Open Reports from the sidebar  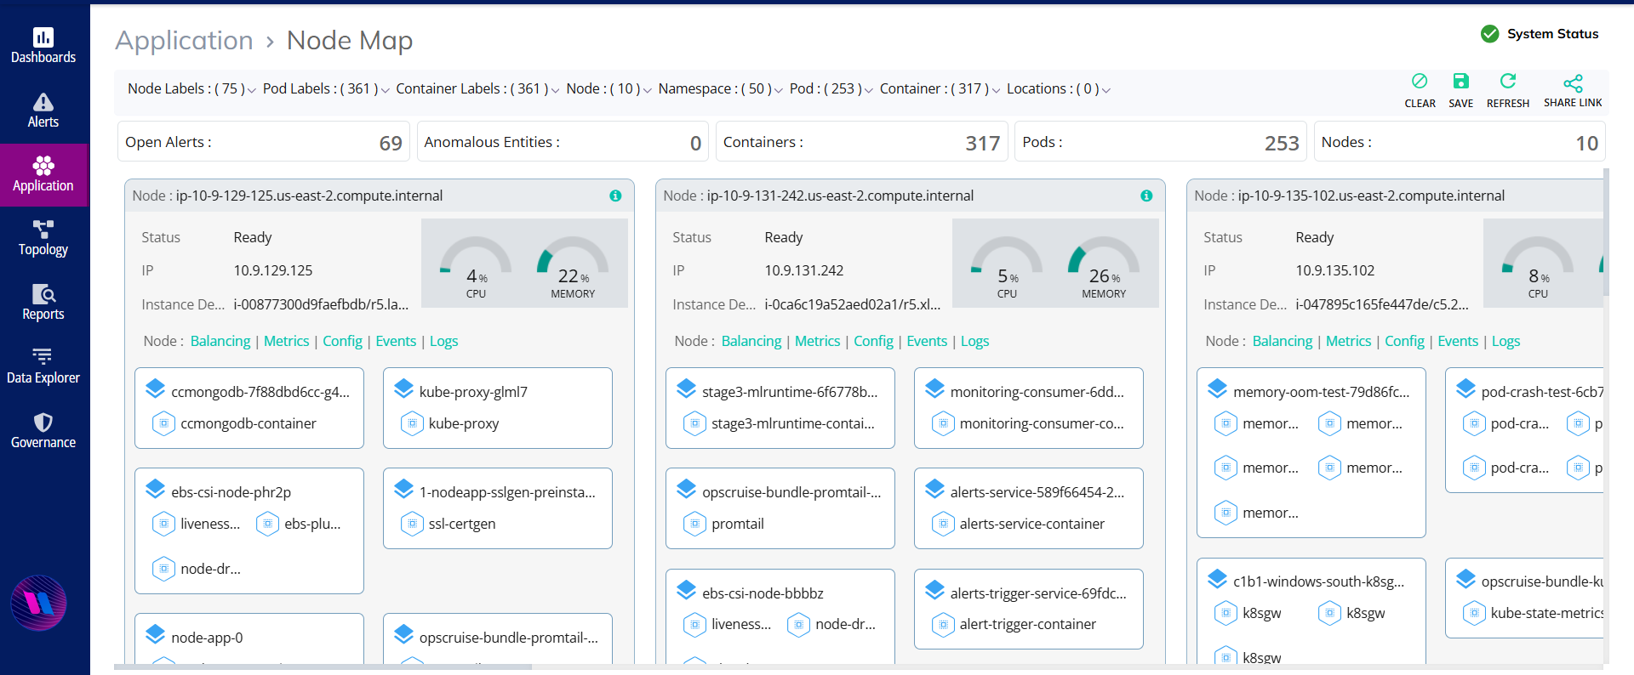tap(43, 303)
